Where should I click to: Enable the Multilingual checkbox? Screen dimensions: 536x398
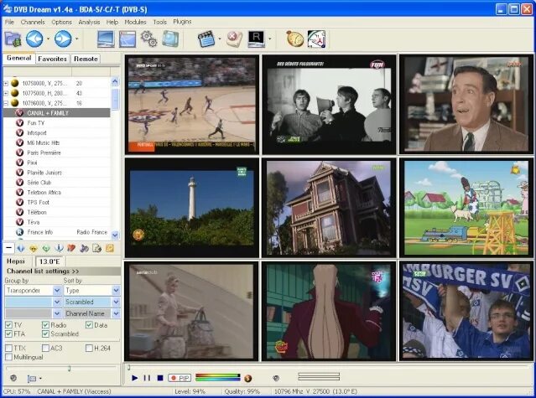pos(9,357)
